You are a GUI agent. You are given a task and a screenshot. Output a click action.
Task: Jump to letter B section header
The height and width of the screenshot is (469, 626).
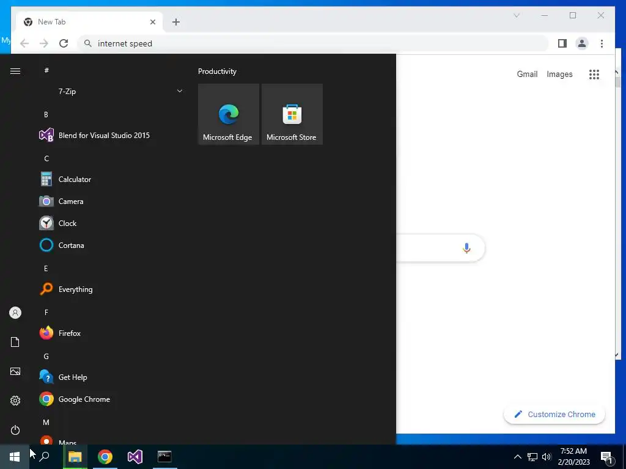point(46,114)
